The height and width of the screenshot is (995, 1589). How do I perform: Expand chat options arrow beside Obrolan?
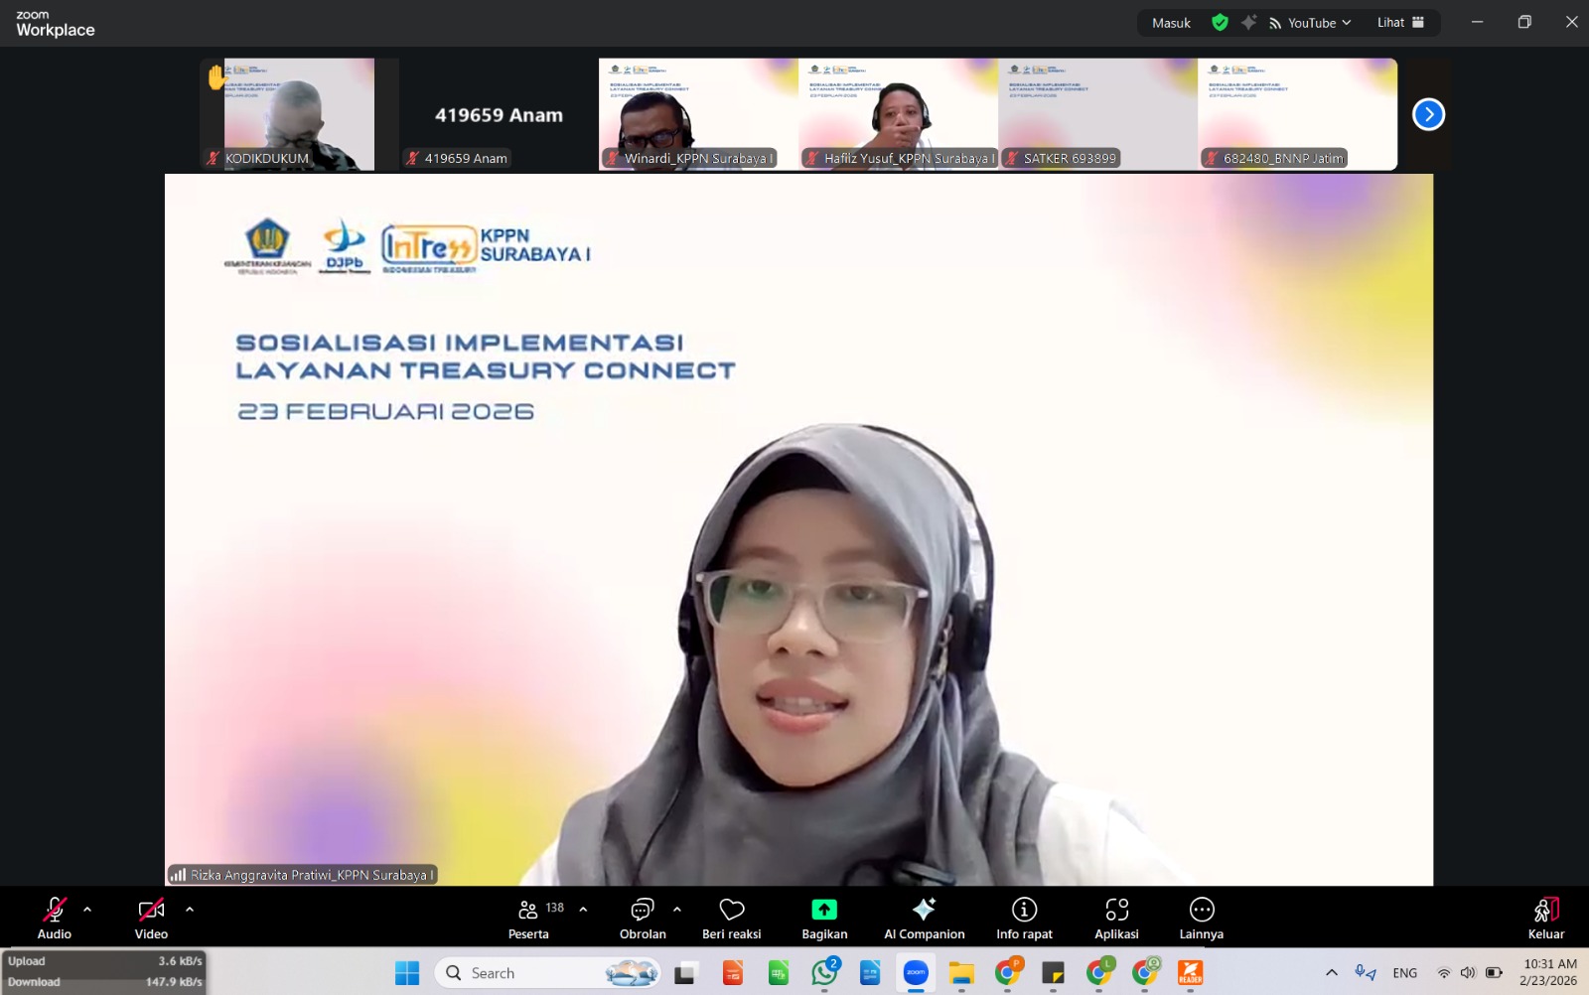click(677, 909)
